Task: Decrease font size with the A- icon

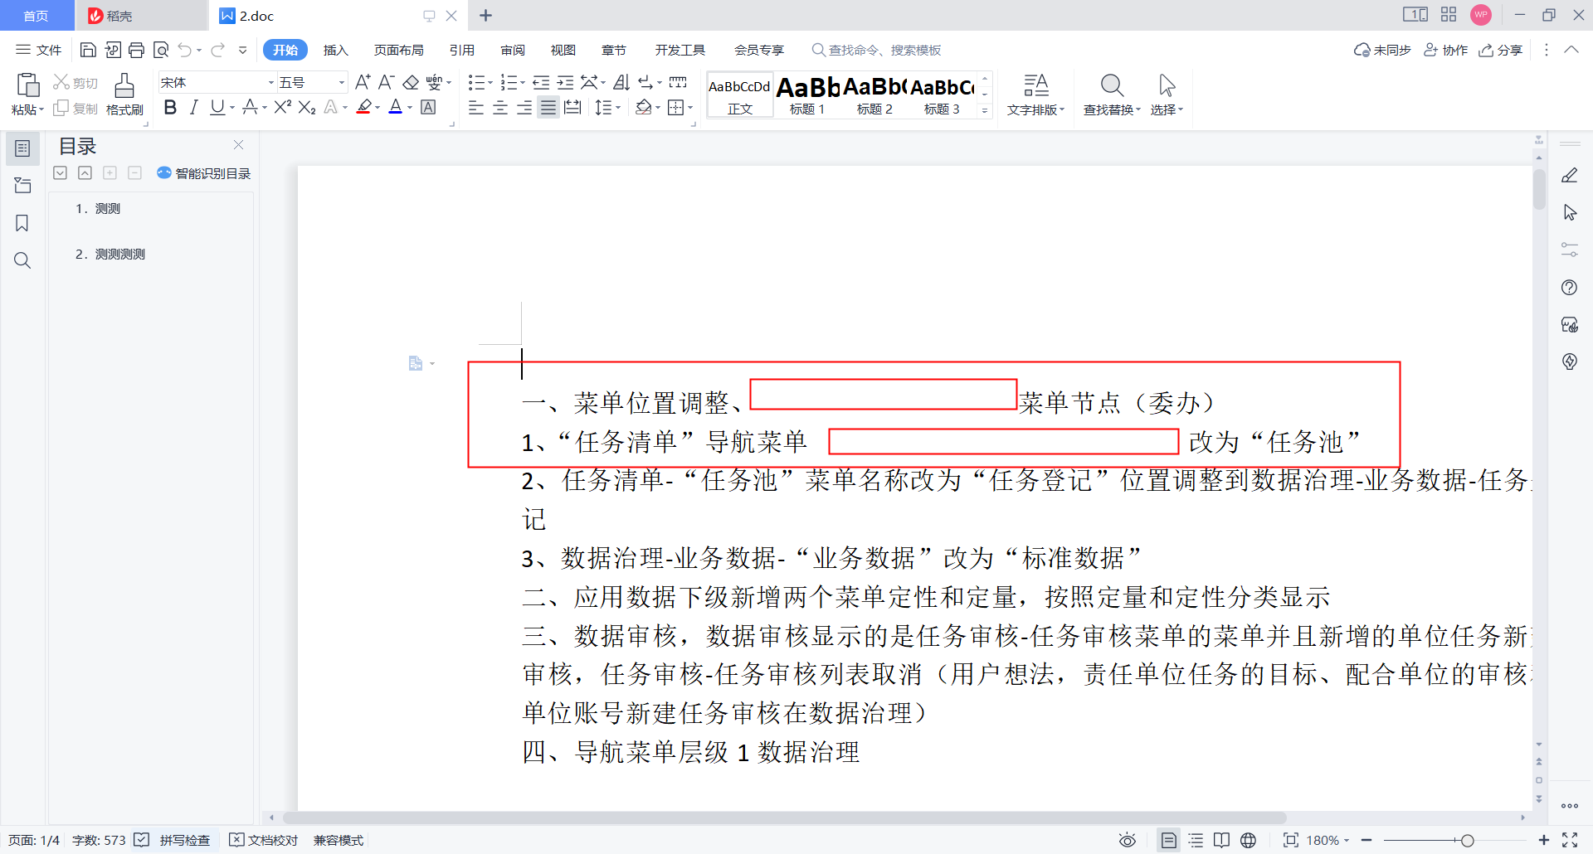Action: click(x=386, y=82)
